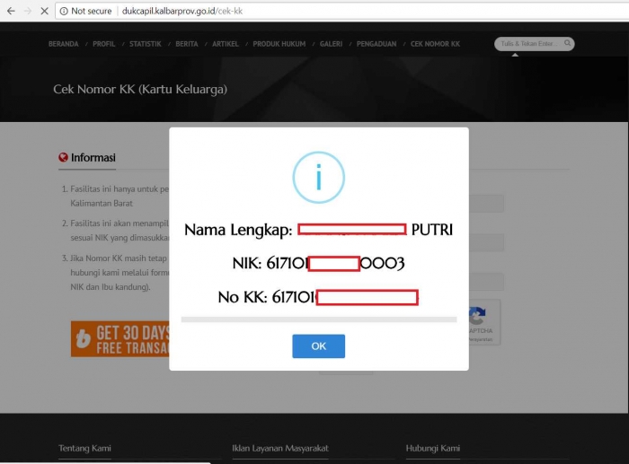This screenshot has height=464, width=629.
Task: Go to the STATISTIK menu item
Action: coord(145,44)
